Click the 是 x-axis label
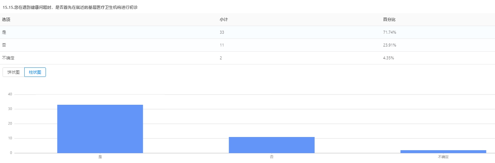The width and height of the screenshot is (495, 163). click(100, 157)
